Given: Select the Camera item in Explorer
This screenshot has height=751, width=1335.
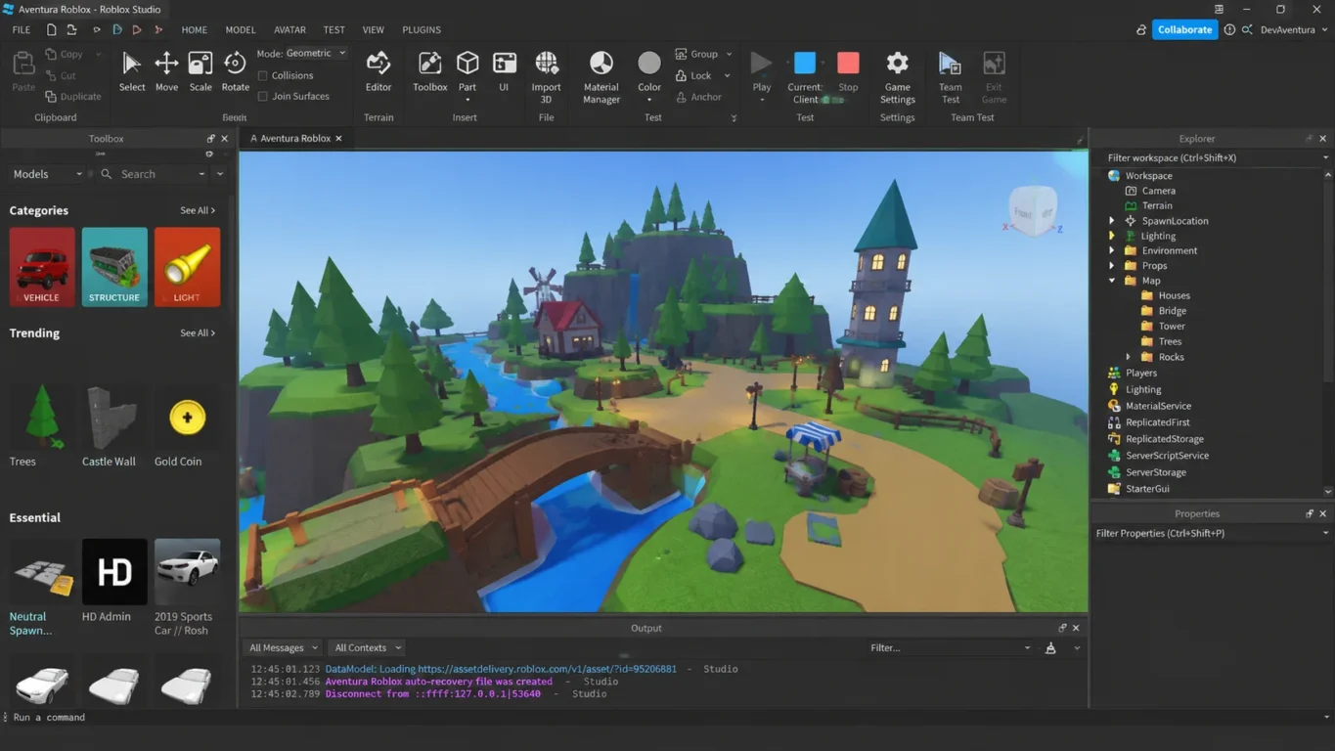Looking at the screenshot, I should 1158,191.
